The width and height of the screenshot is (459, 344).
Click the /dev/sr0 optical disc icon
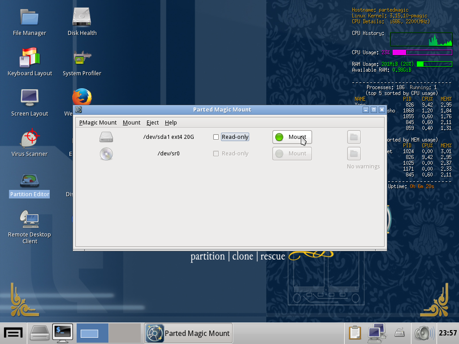click(106, 154)
